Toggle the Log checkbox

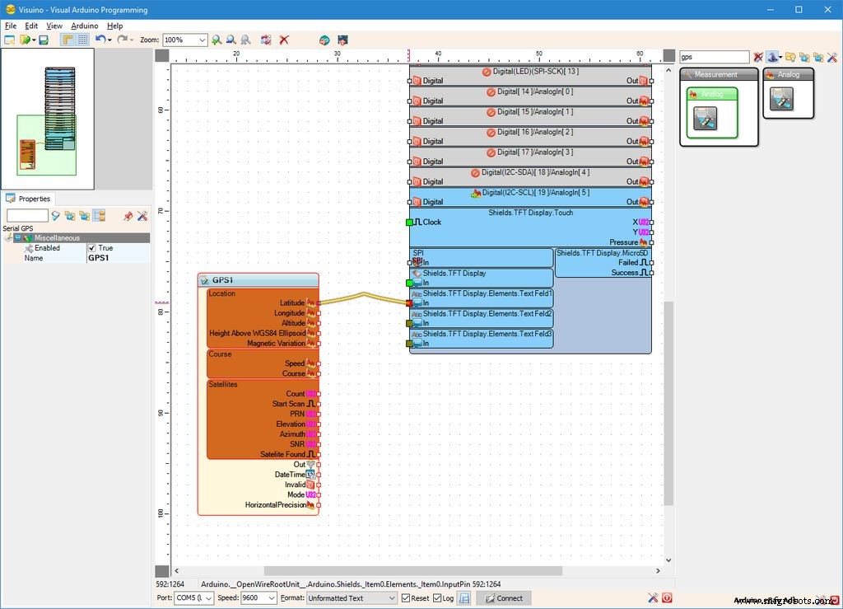pyautogui.click(x=437, y=598)
